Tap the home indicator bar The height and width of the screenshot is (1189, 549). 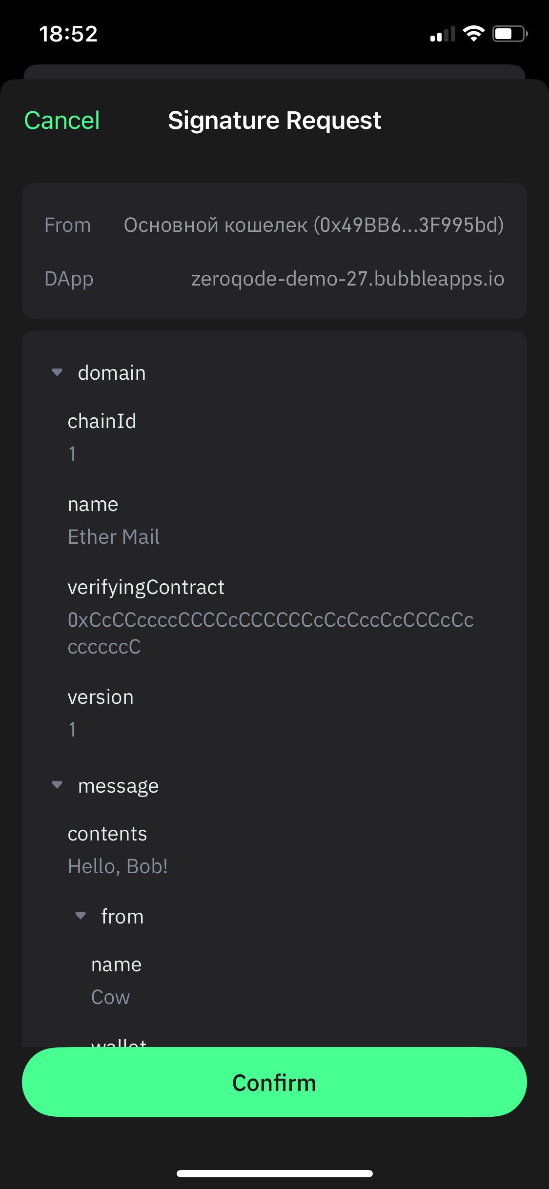[275, 1173]
